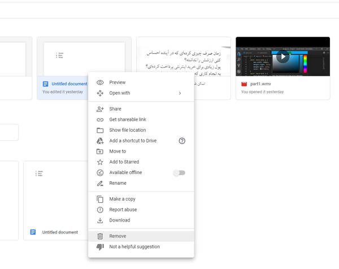Image resolution: width=339 pixels, height=269 pixels.
Task: Click the thumbs-down icon in menu
Action: click(100, 247)
